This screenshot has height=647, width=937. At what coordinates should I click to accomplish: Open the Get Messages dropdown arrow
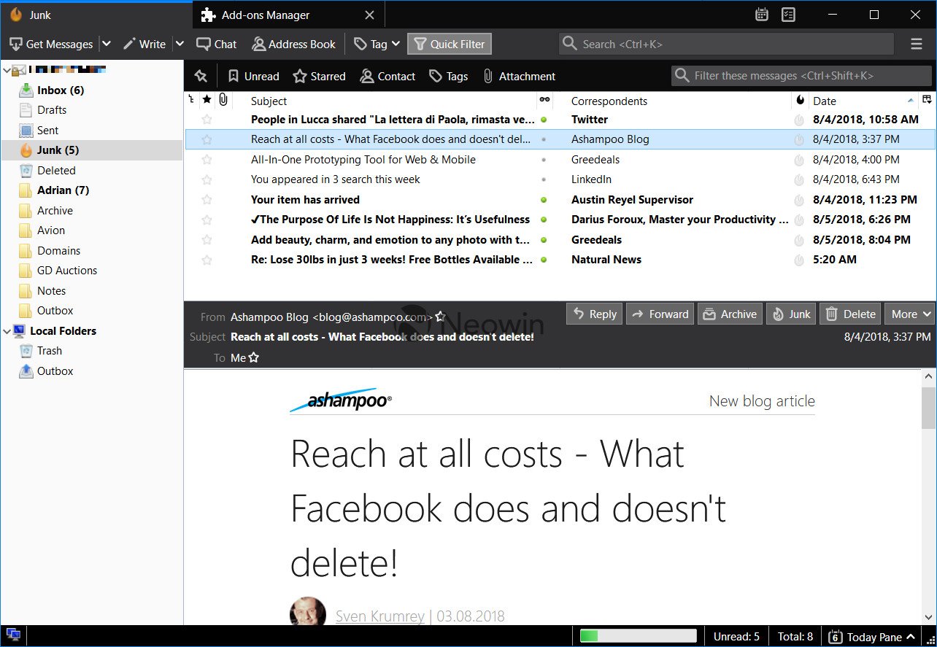click(106, 44)
